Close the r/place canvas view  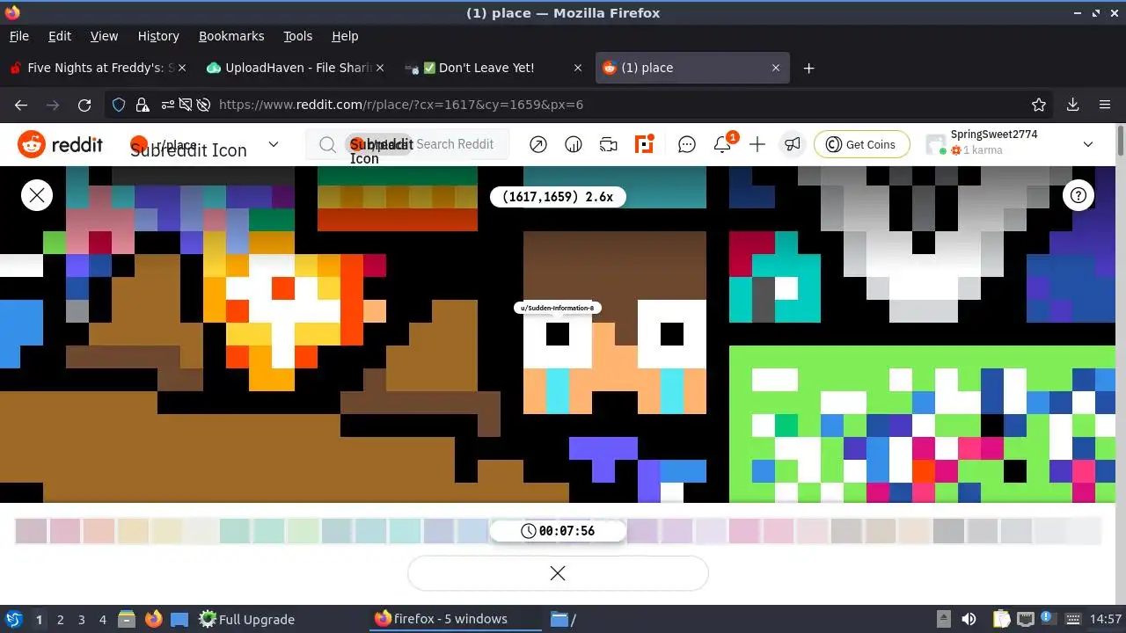pyautogui.click(x=37, y=195)
